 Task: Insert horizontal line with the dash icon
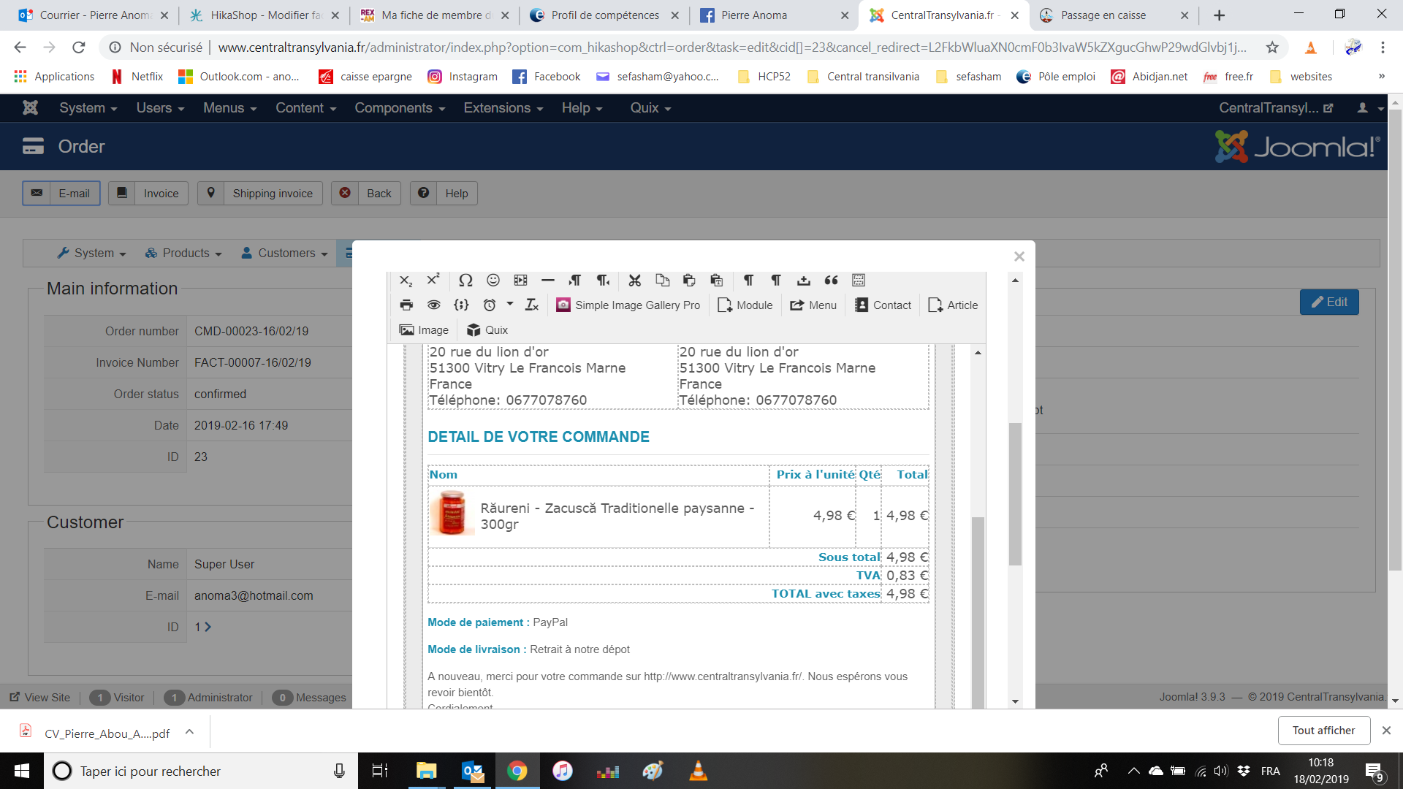547,281
